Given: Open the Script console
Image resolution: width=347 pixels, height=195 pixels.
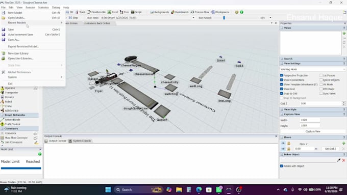Looking at the screenshot, I should [x=136, y=12].
